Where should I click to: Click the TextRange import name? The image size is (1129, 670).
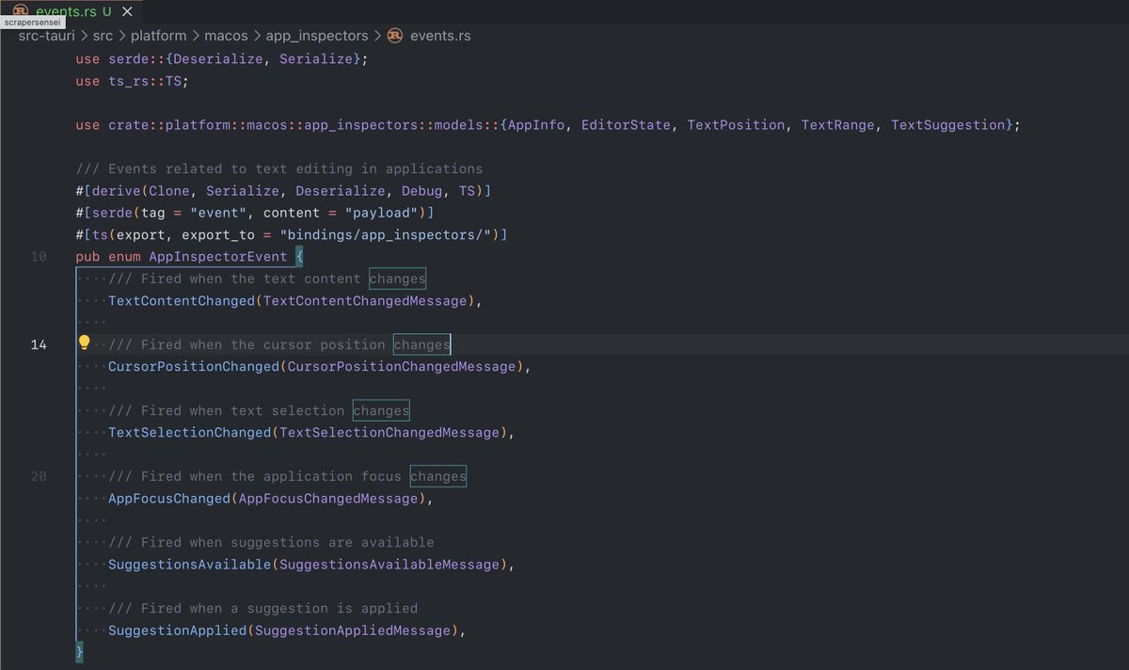838,124
